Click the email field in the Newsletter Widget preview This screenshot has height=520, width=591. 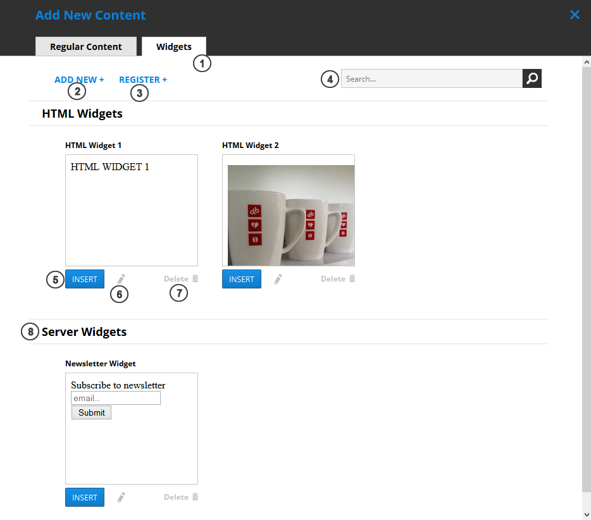coord(115,397)
